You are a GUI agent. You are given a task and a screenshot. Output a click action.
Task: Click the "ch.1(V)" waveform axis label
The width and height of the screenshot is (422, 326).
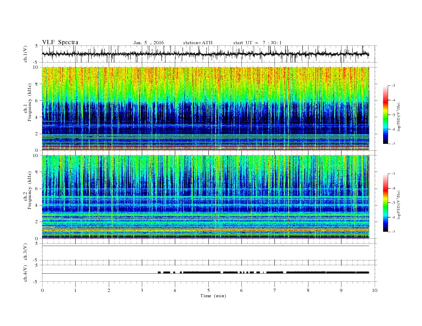pos(26,54)
